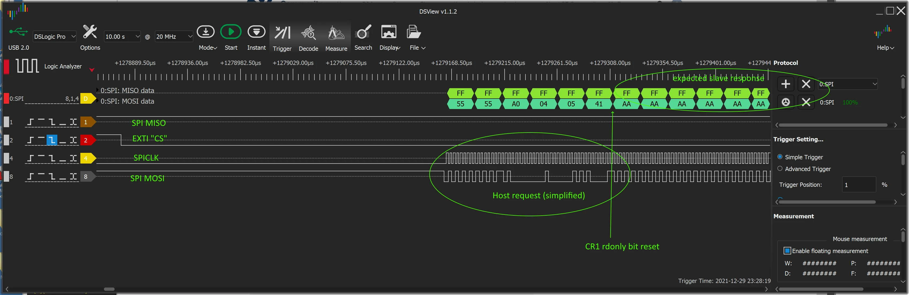Add a protocol decoder with plus button
Viewport: 909px width, 295px height.
coord(786,84)
